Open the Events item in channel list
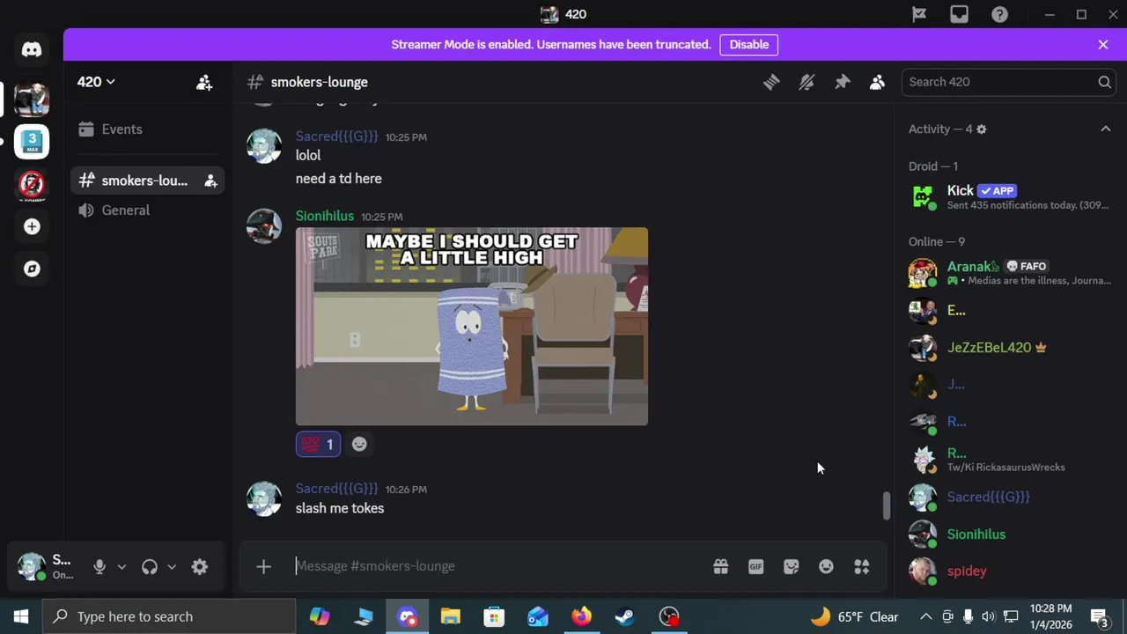 click(147, 129)
